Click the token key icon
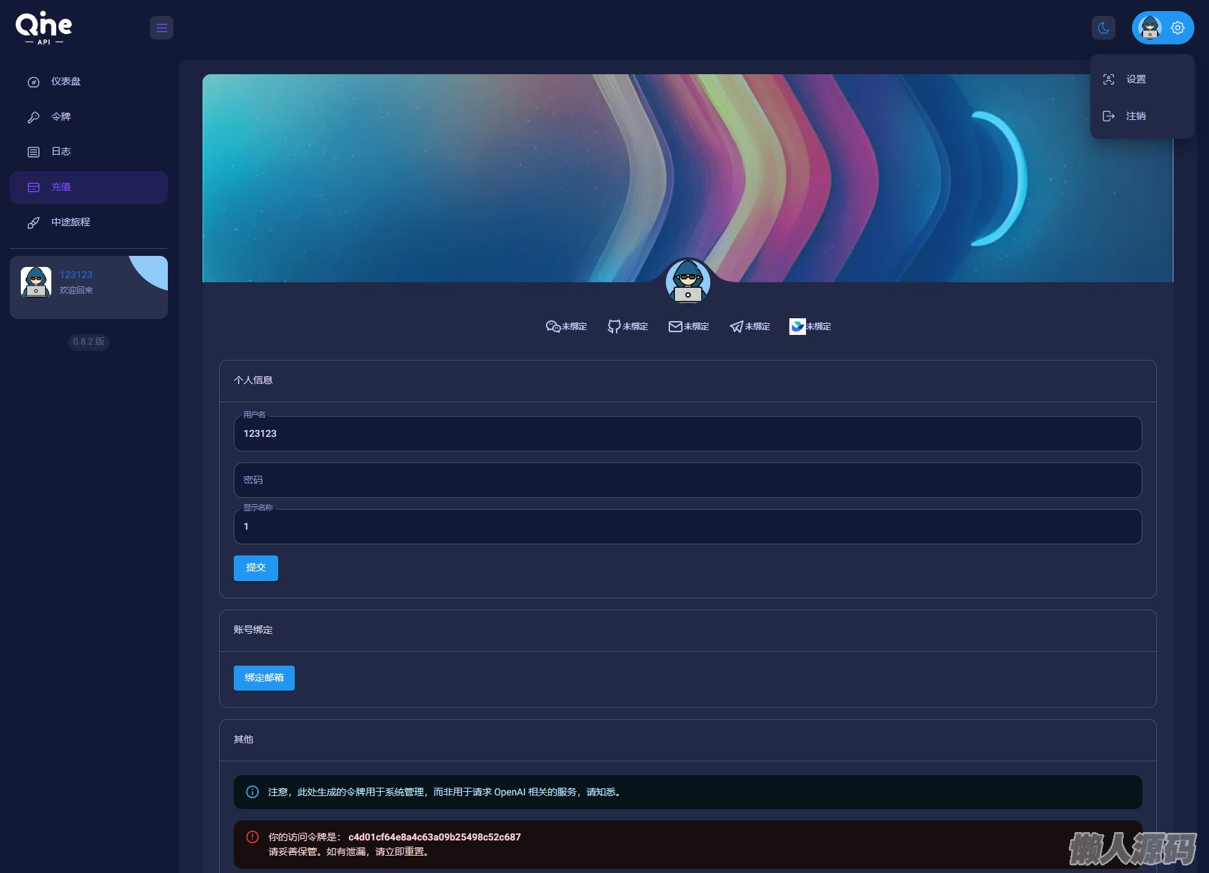Viewport: 1209px width, 873px height. pyautogui.click(x=33, y=117)
